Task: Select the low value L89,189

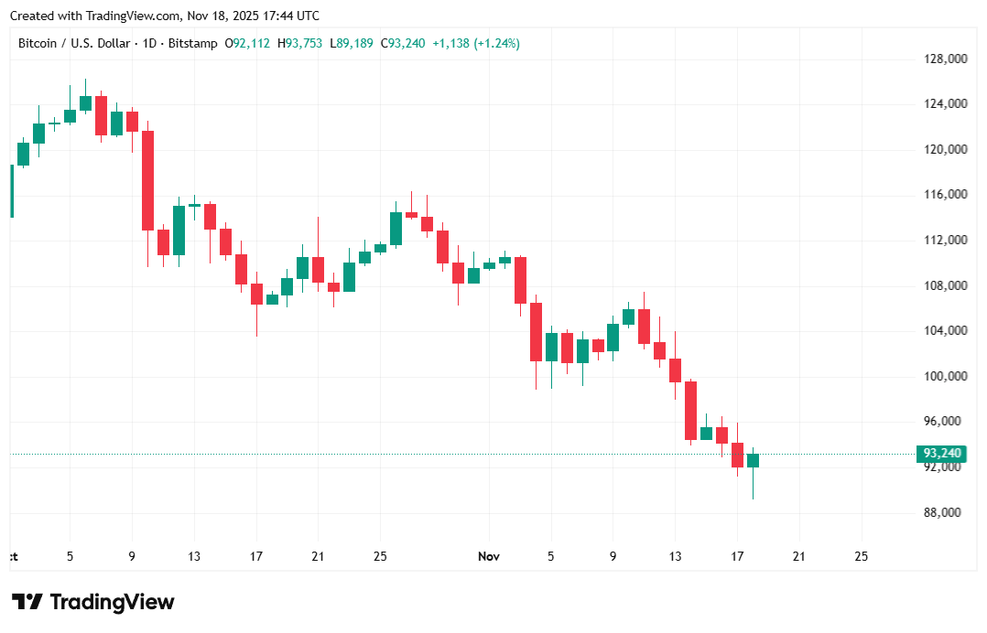Action: coord(352,44)
